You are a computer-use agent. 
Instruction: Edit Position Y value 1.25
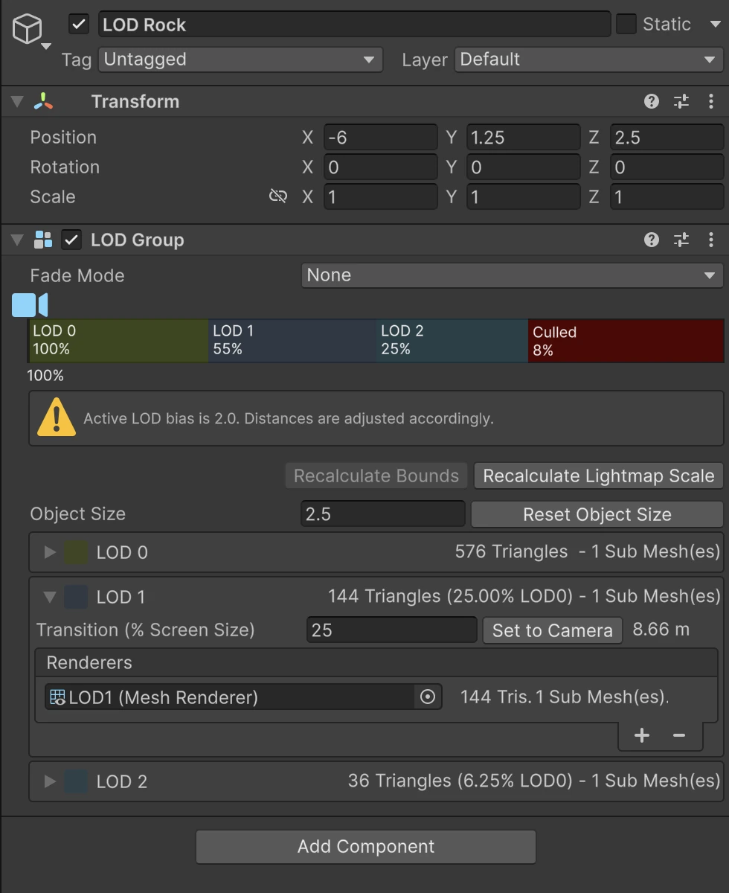pos(523,138)
